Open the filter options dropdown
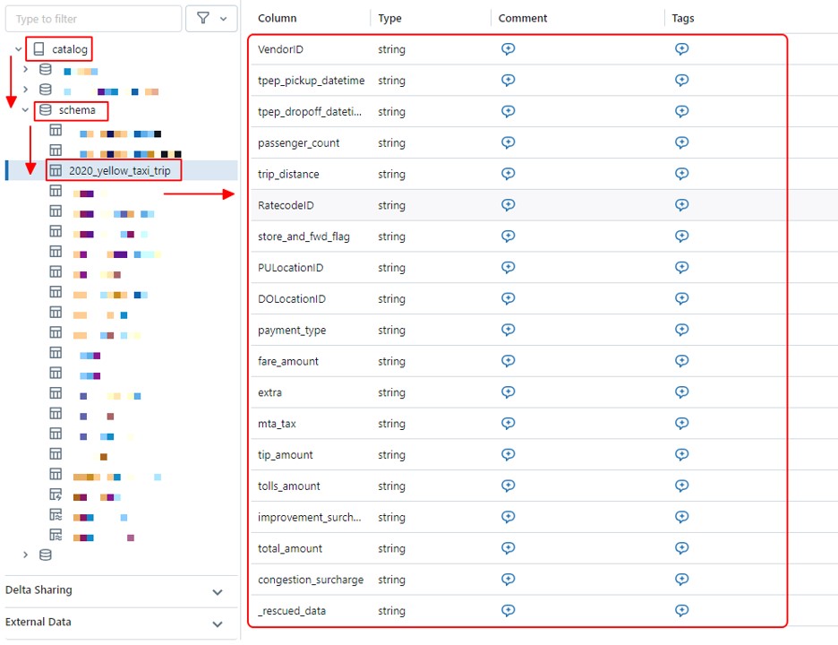 point(211,19)
